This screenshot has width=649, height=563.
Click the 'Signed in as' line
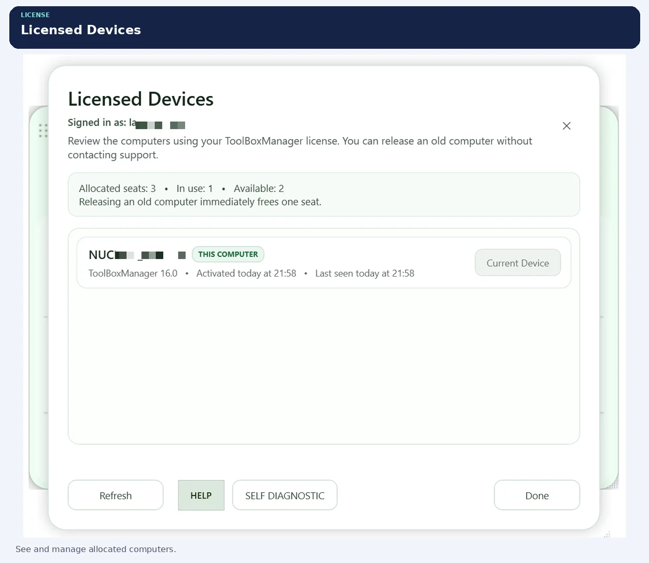(126, 123)
